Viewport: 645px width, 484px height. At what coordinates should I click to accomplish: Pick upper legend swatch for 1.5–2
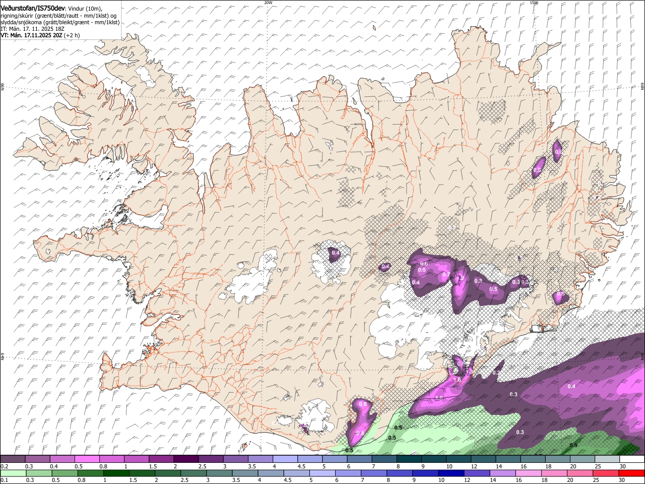(161, 459)
